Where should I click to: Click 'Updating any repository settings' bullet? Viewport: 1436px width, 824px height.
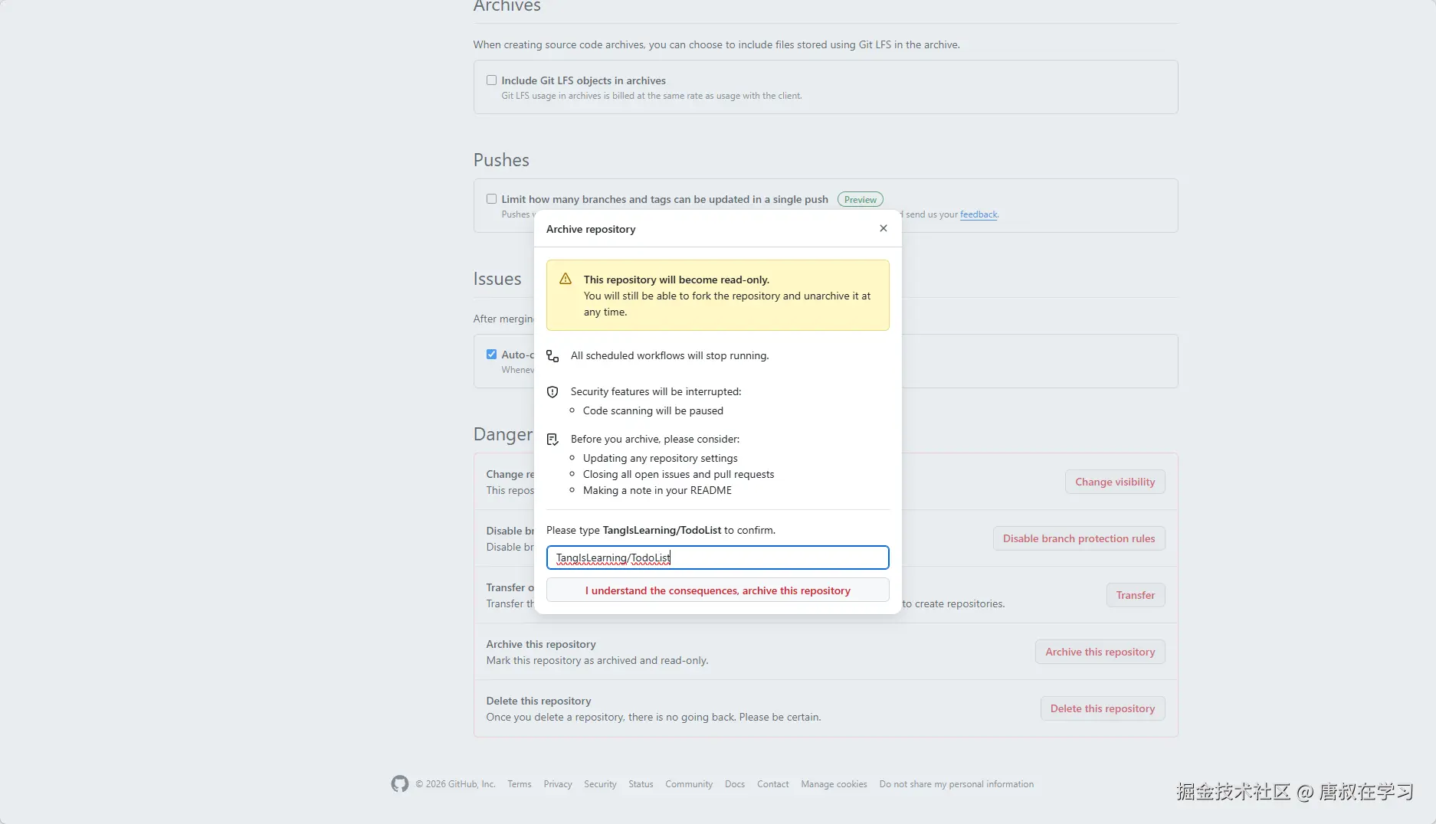coord(661,458)
